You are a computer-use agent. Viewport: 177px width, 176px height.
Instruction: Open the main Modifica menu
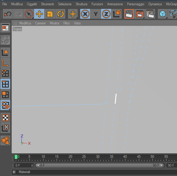pos(17,4)
